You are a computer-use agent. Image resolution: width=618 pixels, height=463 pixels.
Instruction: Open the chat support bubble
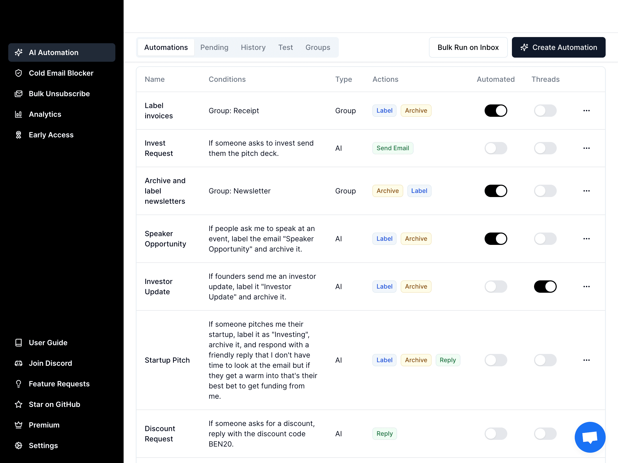pyautogui.click(x=590, y=437)
